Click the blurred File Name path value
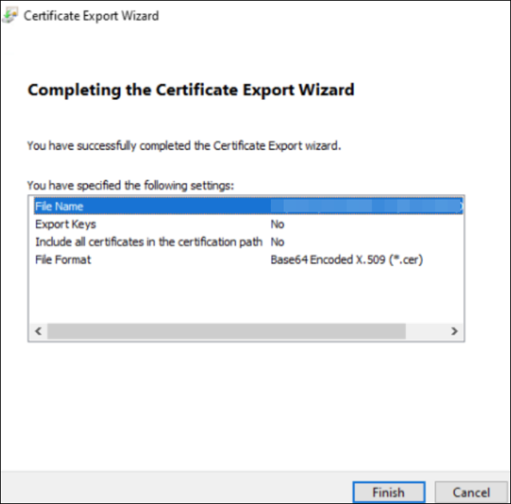This screenshot has width=511, height=504. (x=365, y=206)
